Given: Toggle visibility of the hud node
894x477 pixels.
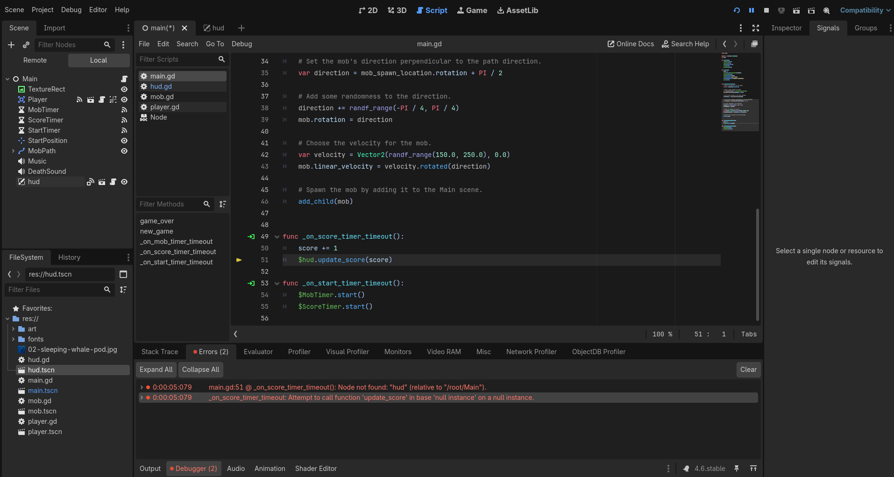Looking at the screenshot, I should point(124,182).
